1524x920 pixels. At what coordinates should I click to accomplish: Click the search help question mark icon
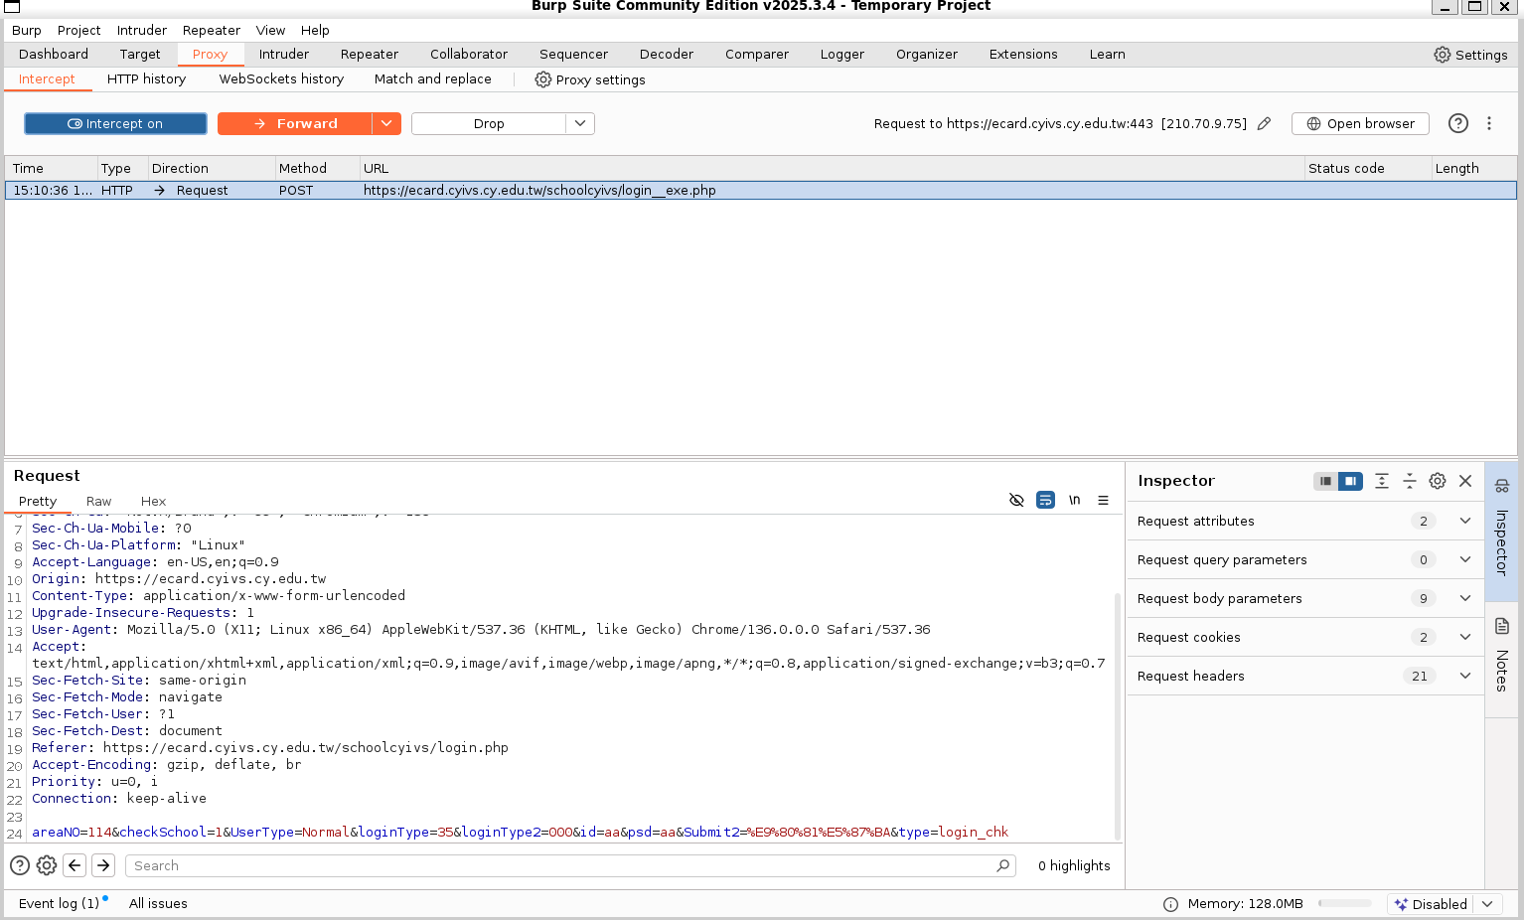pos(20,865)
